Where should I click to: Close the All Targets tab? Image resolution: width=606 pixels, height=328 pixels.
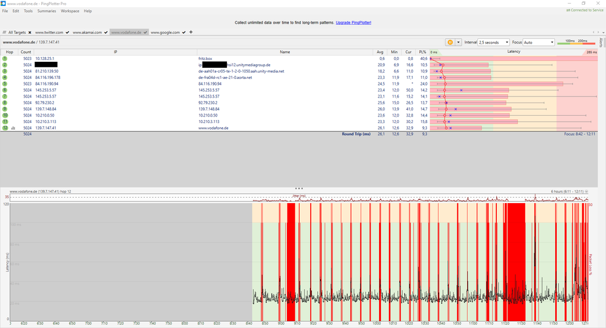(30, 33)
